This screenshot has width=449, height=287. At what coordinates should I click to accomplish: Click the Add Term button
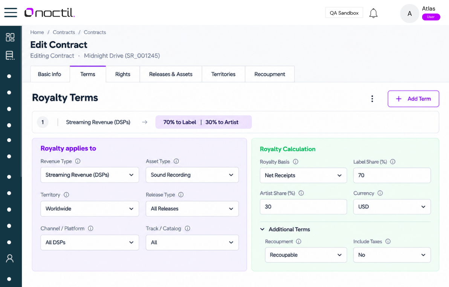(413, 99)
